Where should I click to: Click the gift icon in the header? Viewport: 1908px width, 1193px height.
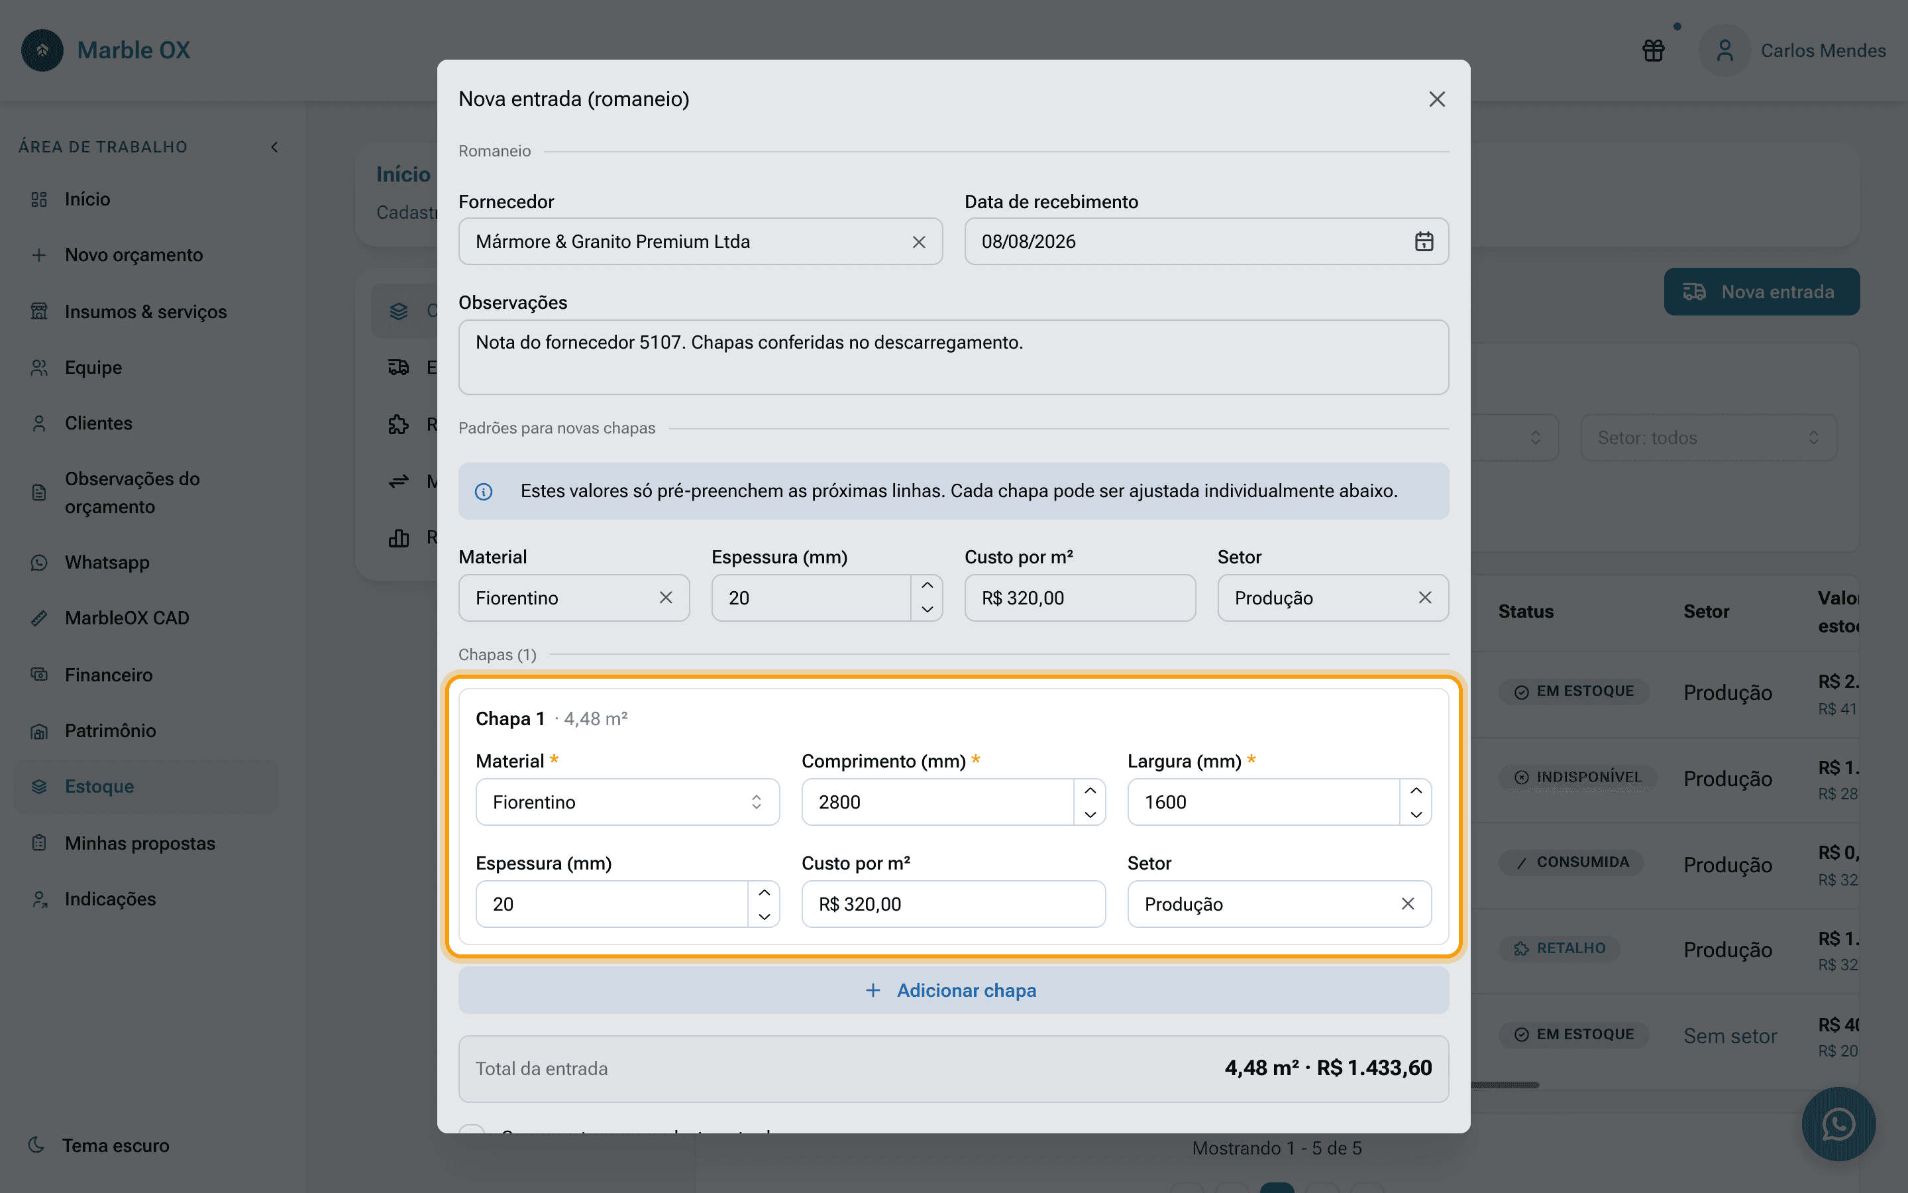pos(1654,50)
